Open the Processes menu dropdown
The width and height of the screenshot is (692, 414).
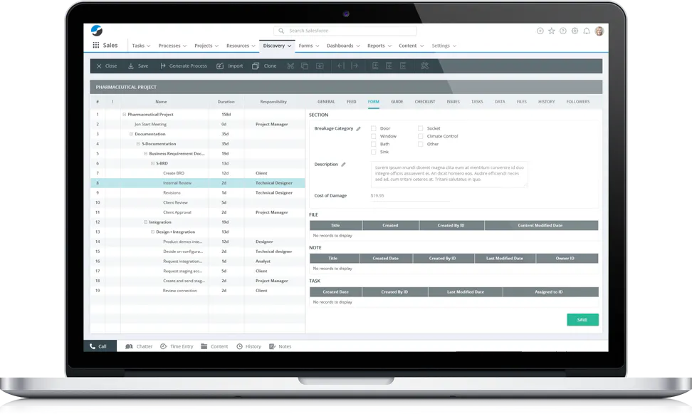[x=172, y=46]
